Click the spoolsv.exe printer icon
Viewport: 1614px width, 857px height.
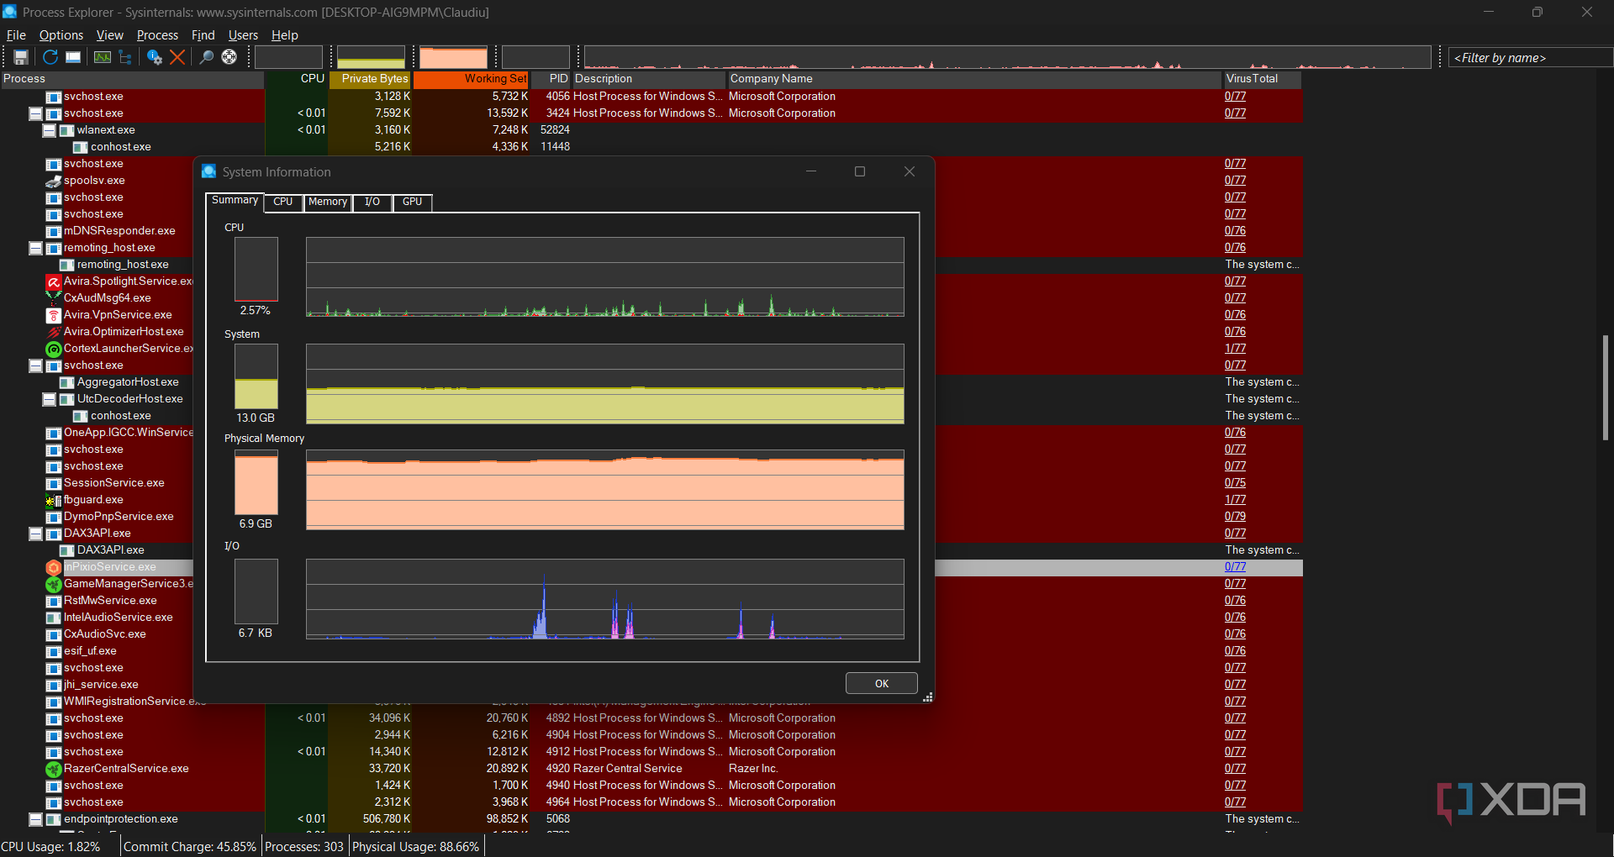(x=54, y=181)
